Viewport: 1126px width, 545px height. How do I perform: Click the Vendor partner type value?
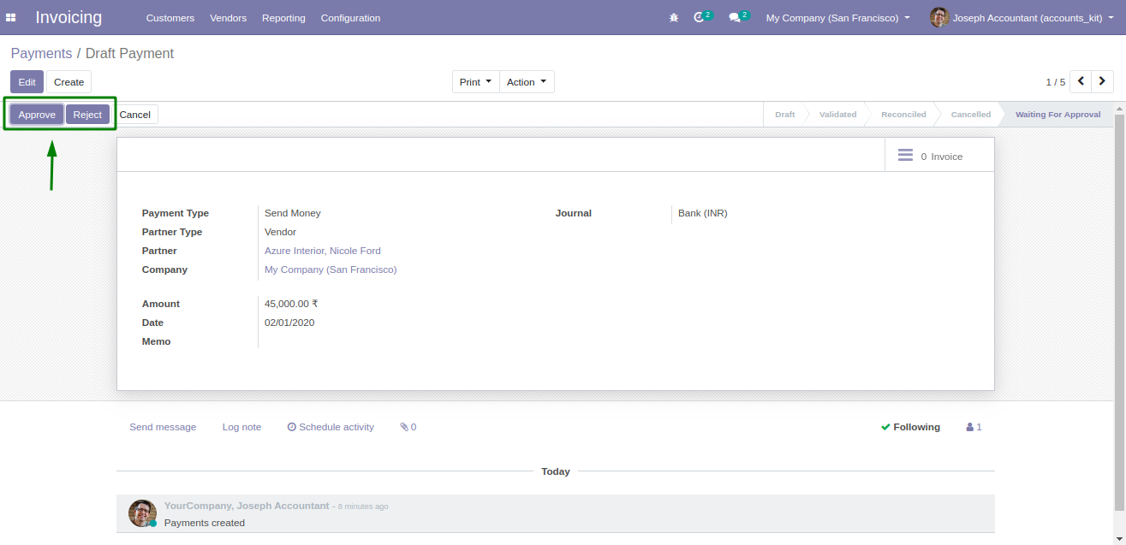click(x=281, y=232)
